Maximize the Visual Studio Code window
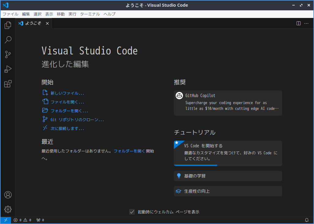The width and height of the screenshot is (314, 224). point(301,5)
